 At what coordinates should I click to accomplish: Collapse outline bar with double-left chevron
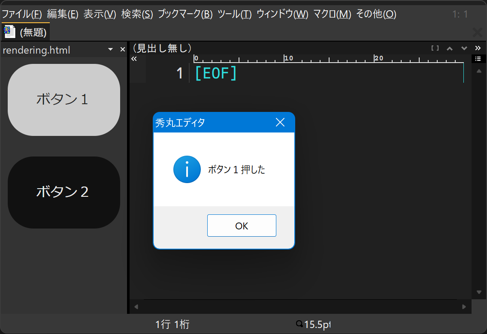click(x=134, y=59)
